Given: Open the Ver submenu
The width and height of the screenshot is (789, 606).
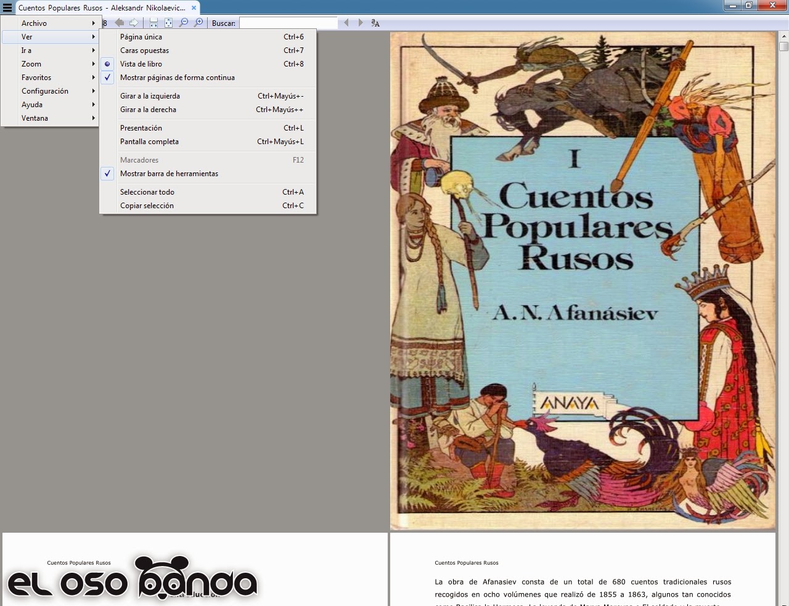Looking at the screenshot, I should [51, 37].
